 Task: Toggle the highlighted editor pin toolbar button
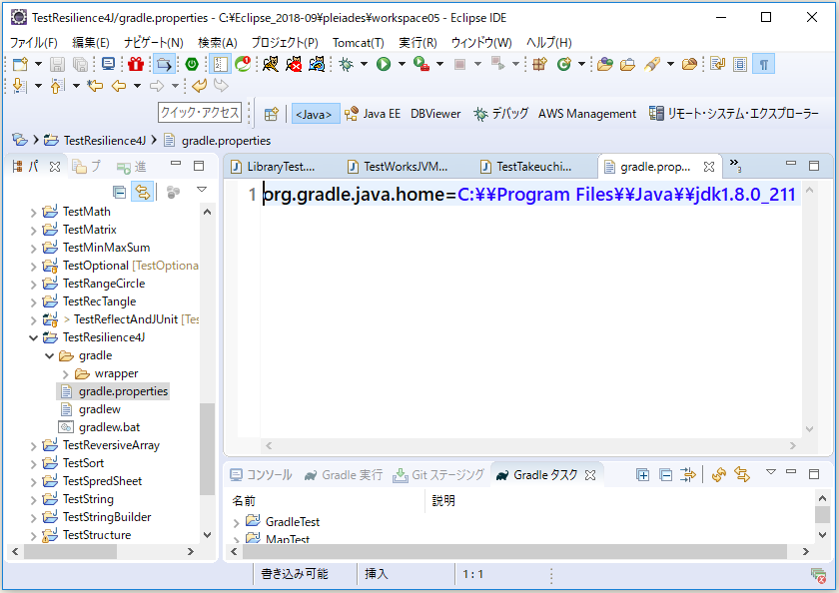click(164, 64)
